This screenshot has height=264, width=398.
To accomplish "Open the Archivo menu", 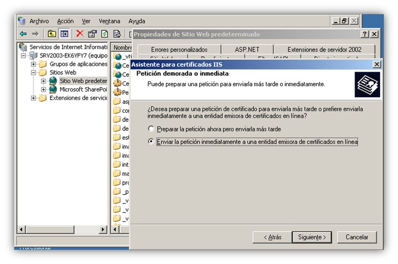I will pyautogui.click(x=39, y=21).
